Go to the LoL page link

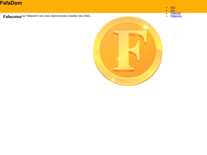[172, 10]
